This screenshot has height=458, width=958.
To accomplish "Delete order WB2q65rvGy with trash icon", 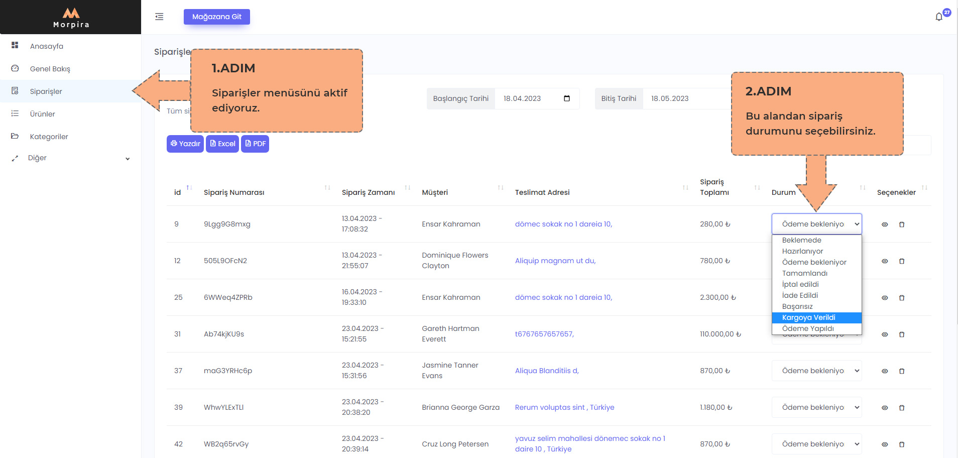I will tap(902, 444).
